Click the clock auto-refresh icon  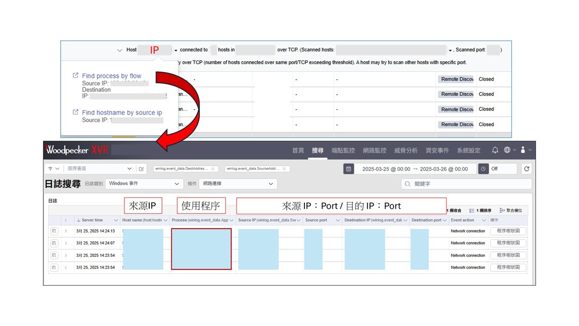[484, 169]
